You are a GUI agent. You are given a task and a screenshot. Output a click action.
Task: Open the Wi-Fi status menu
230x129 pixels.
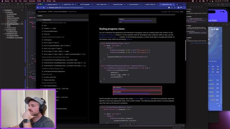[x=207, y=1]
